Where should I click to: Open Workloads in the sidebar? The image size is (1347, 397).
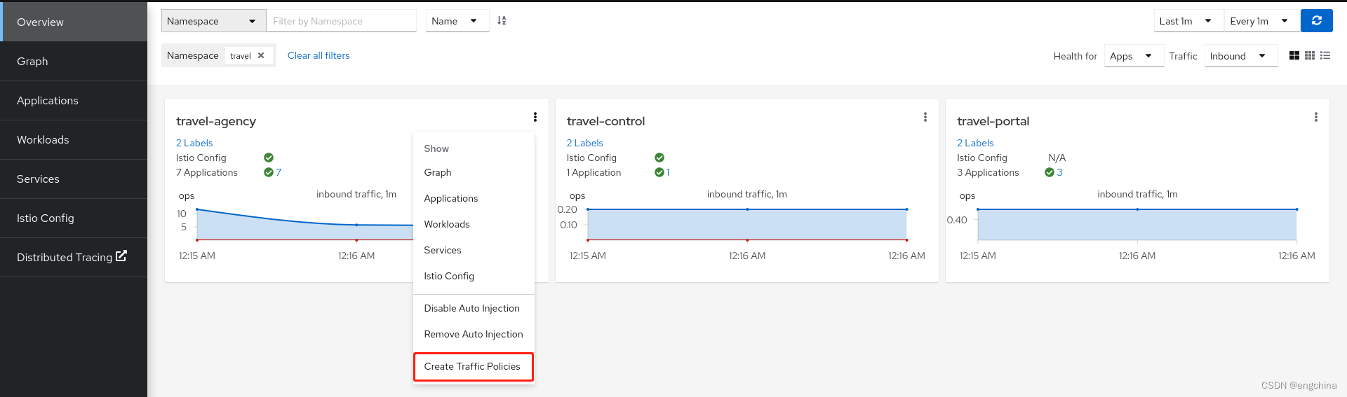74,139
